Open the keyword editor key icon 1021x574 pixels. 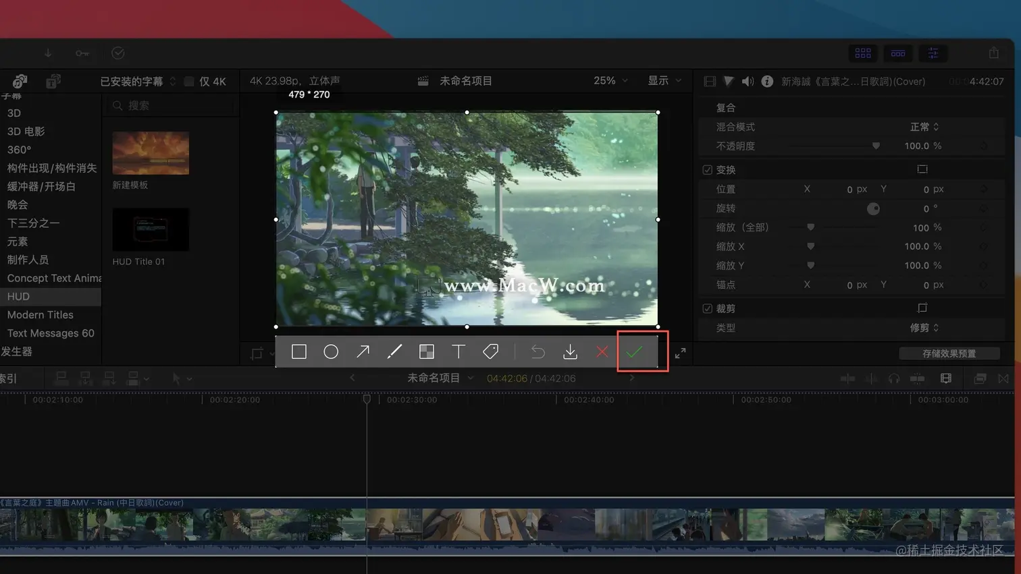click(82, 53)
